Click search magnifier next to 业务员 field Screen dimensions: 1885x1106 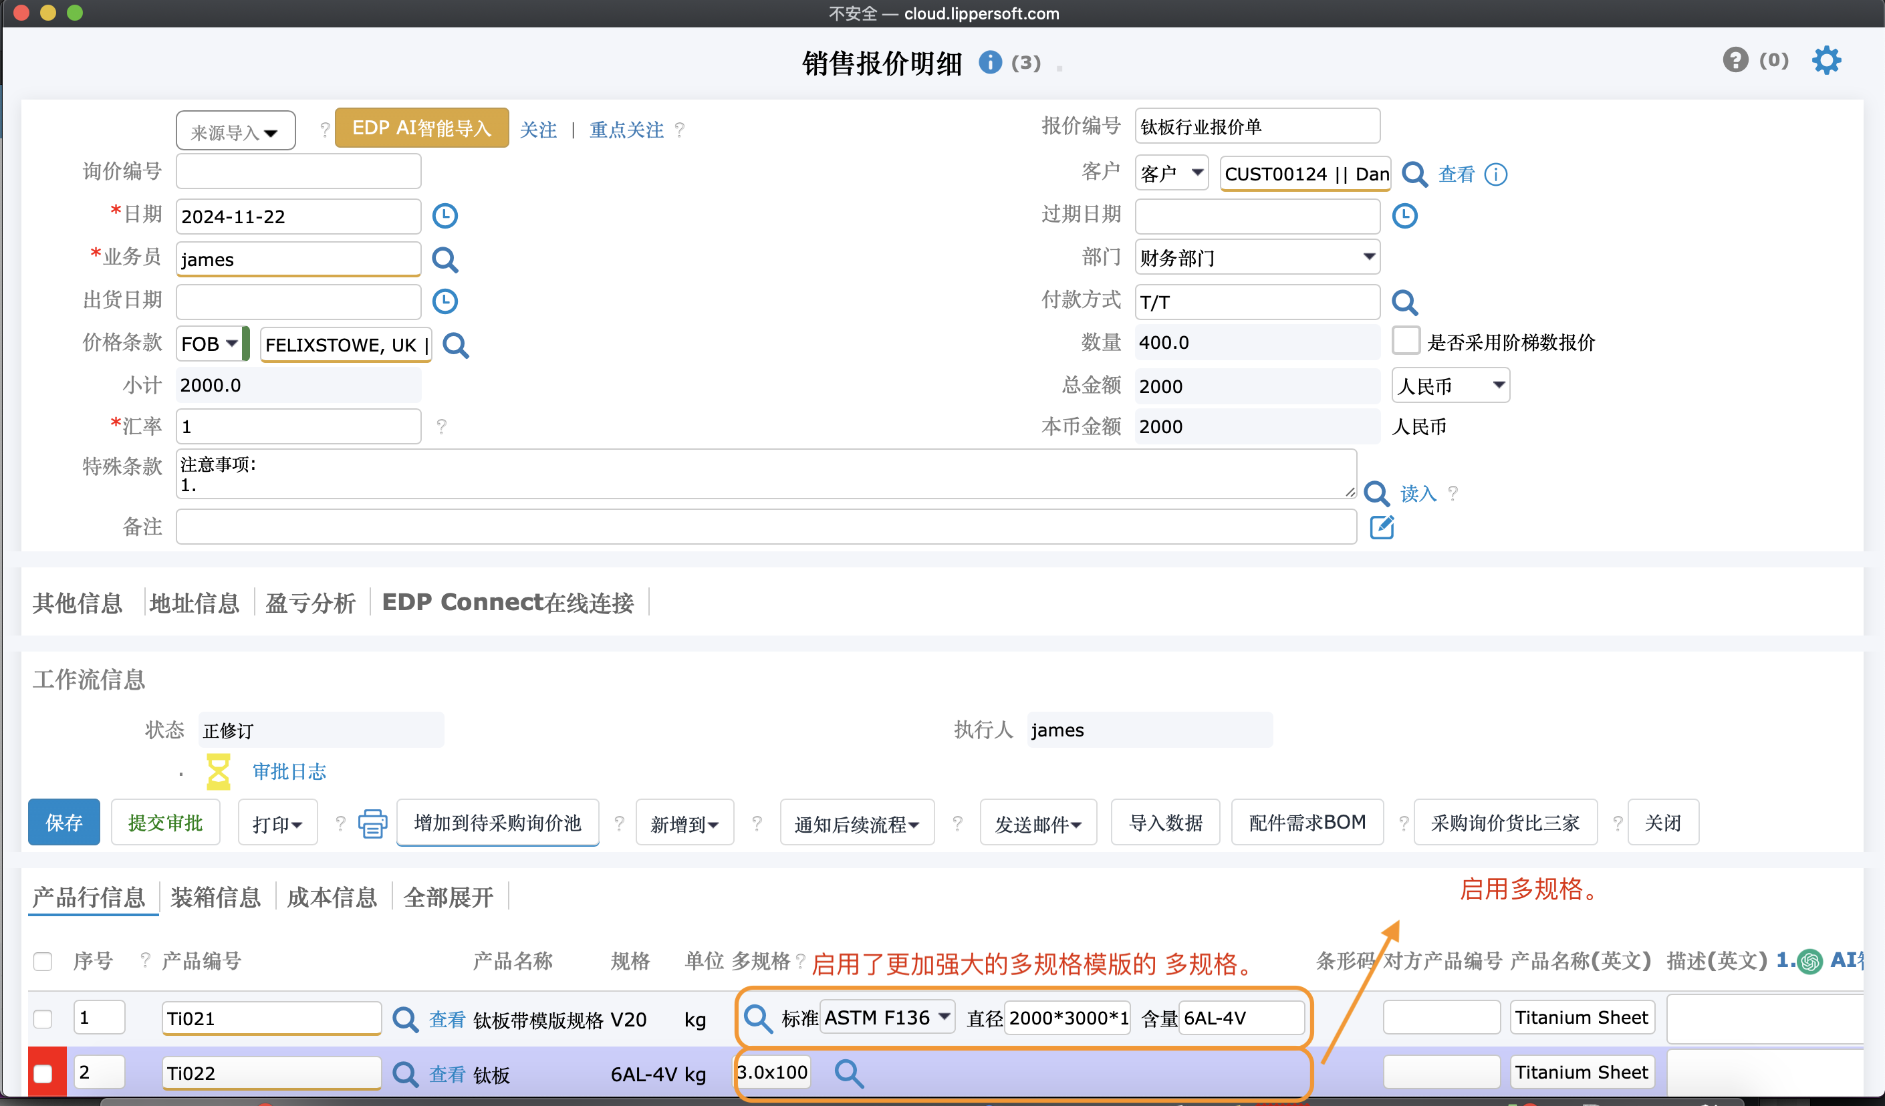445,259
